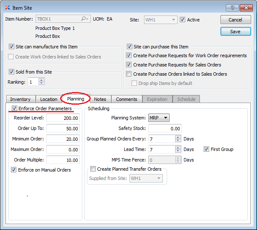
Task: Switch to the Location tab
Action: (49, 99)
